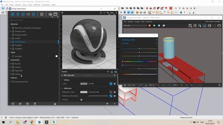Toggle Diffuse Color texture checkbox
Viewport: 223px width, 125px height.
pyautogui.click(x=115, y=84)
